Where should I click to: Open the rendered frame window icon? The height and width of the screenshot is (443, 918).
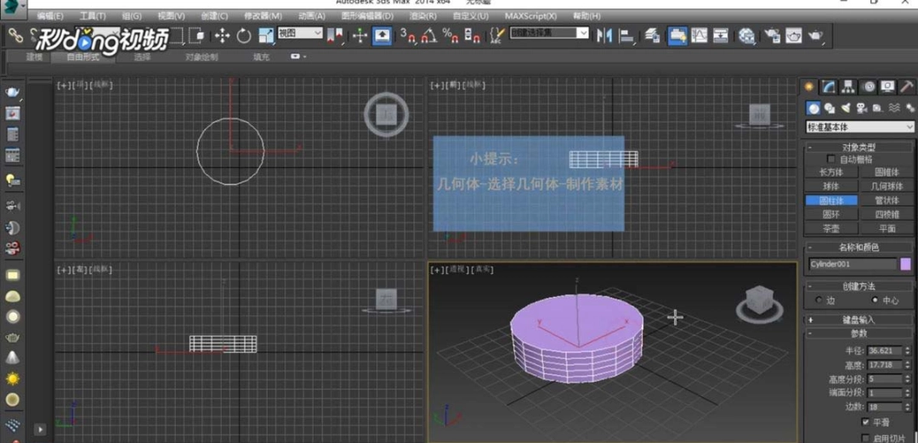click(x=794, y=36)
